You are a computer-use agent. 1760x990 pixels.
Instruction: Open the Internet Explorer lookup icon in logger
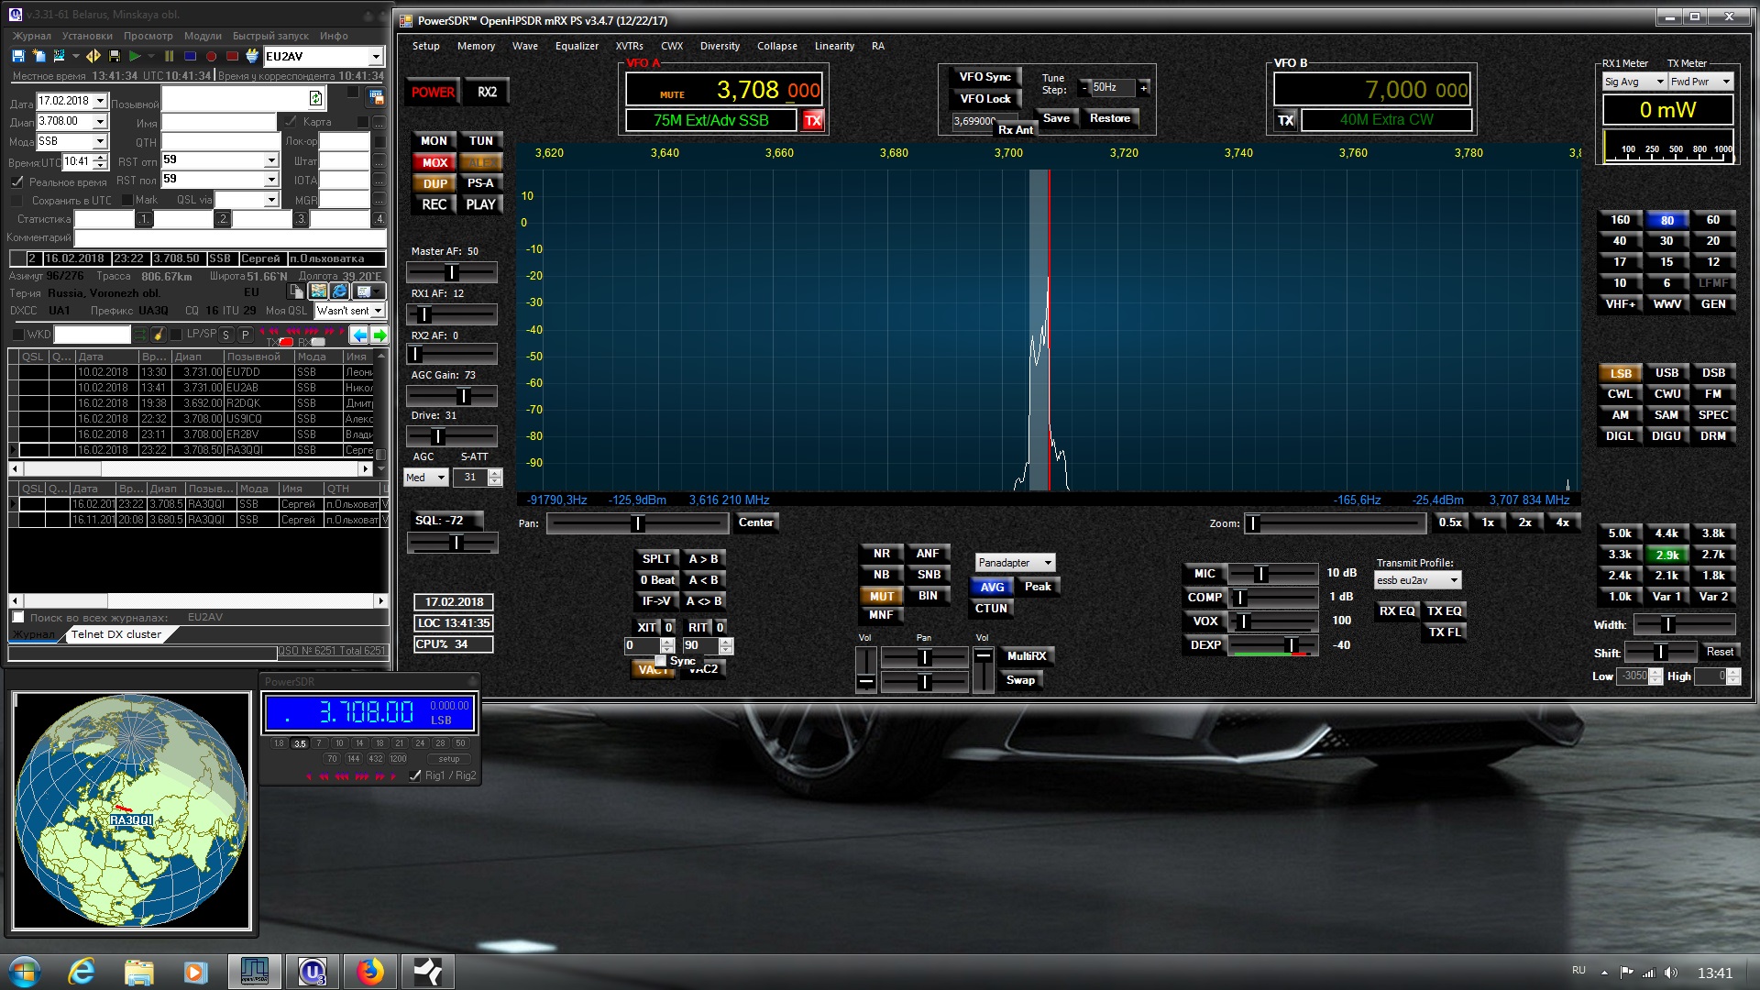coord(339,291)
